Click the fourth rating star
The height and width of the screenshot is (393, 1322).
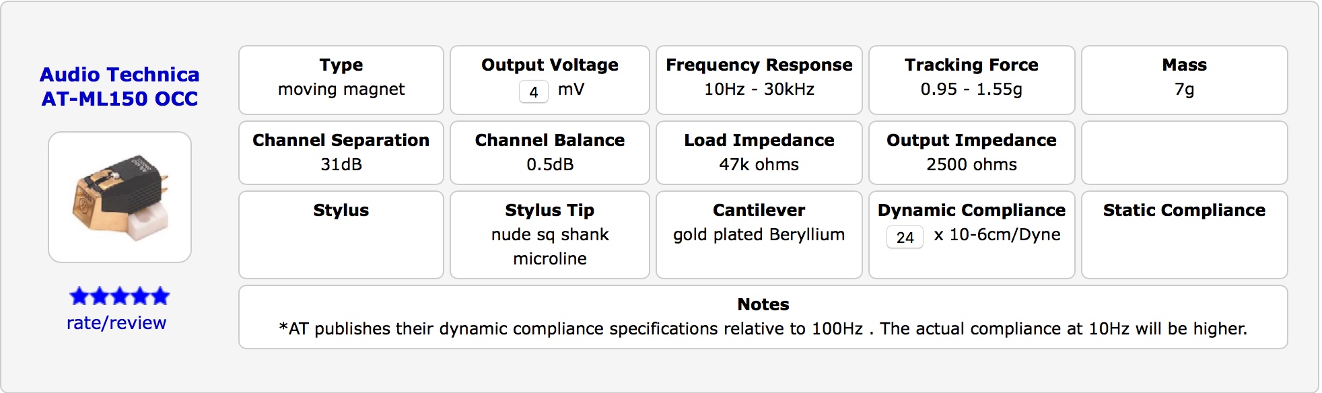(x=140, y=296)
